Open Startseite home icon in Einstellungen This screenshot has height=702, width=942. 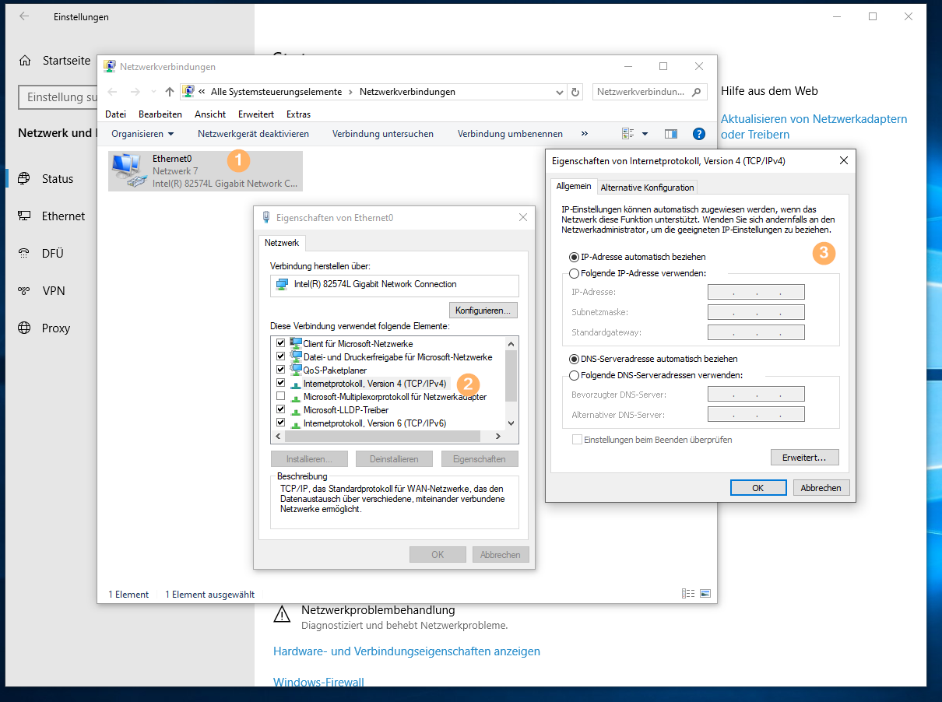pos(25,60)
